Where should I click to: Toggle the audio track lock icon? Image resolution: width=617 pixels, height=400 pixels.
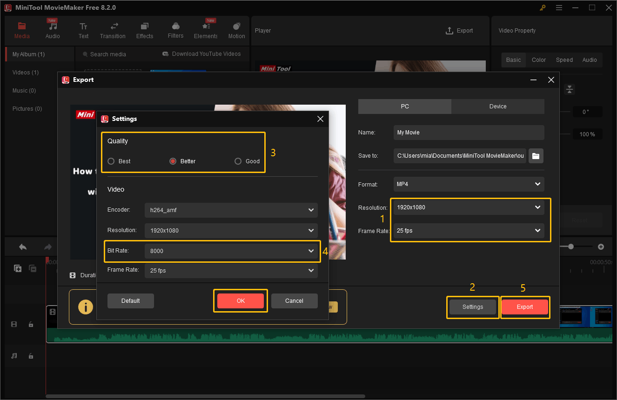click(x=31, y=356)
